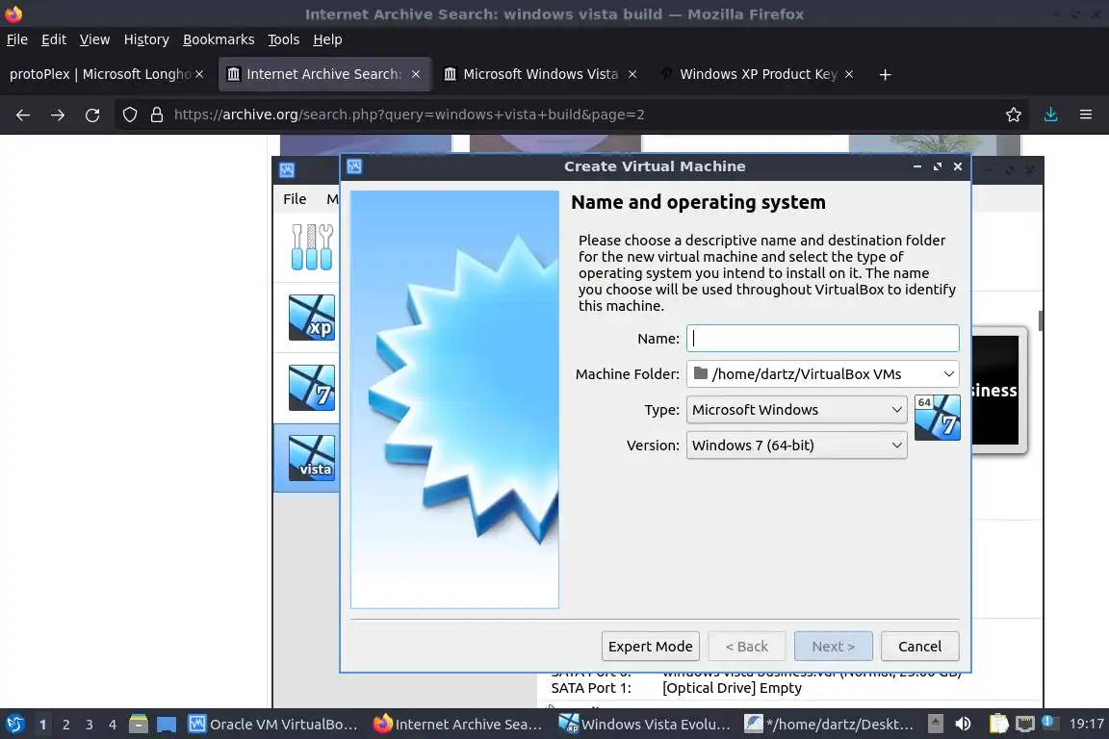Image resolution: width=1109 pixels, height=739 pixels.
Task: Click the 64-bit Windows 7 OS type icon
Action: [937, 418]
